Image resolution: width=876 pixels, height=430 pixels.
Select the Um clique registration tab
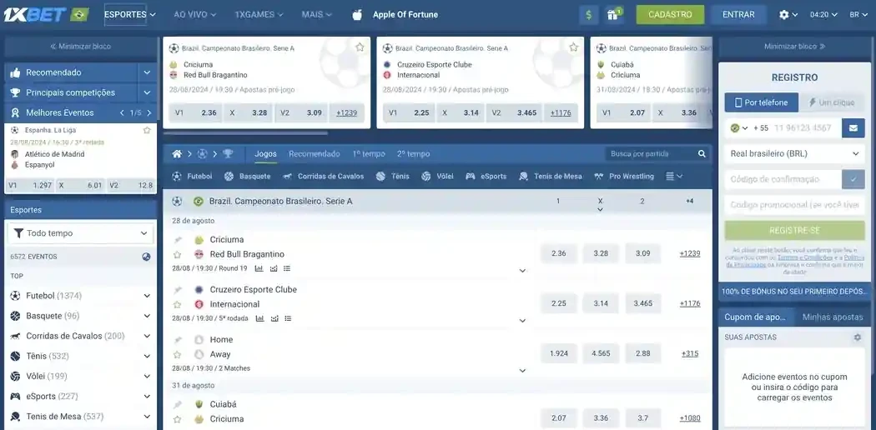[832, 102]
